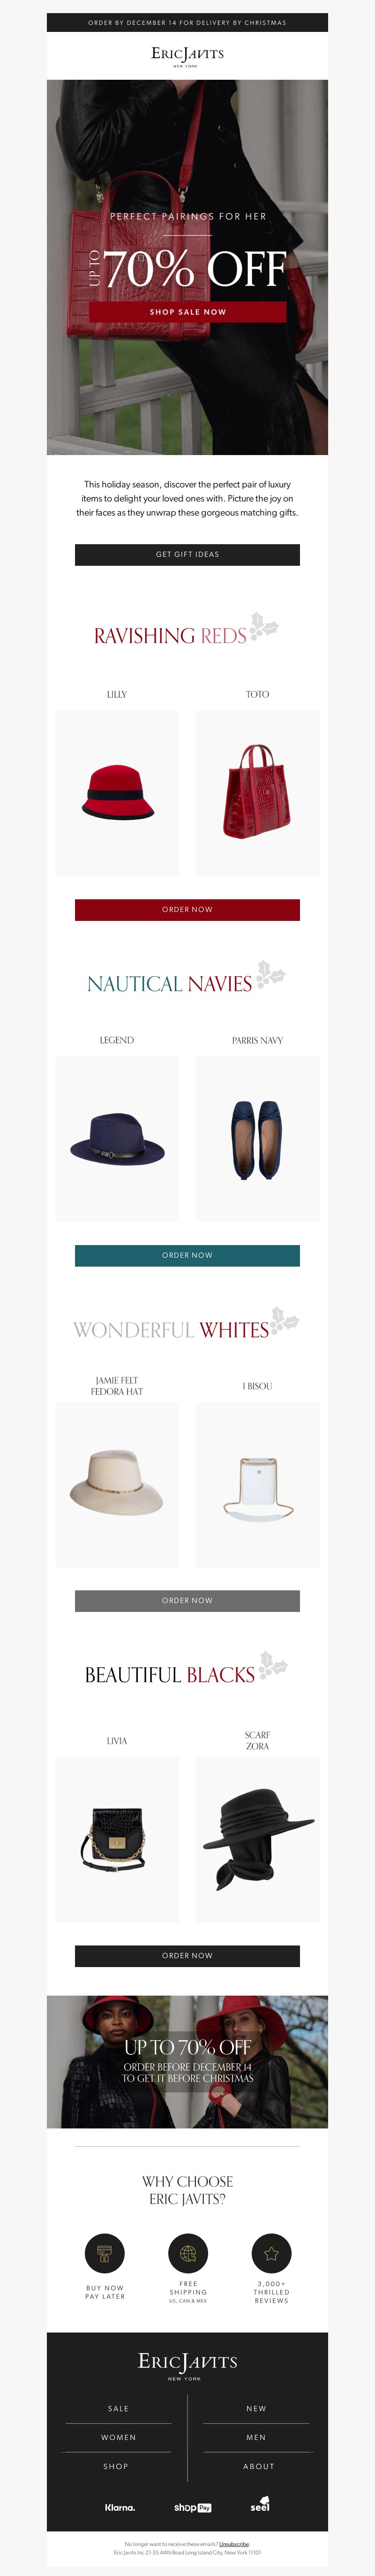The width and height of the screenshot is (375, 2576).
Task: Click the Shop Sale Now button
Action: coord(188,312)
